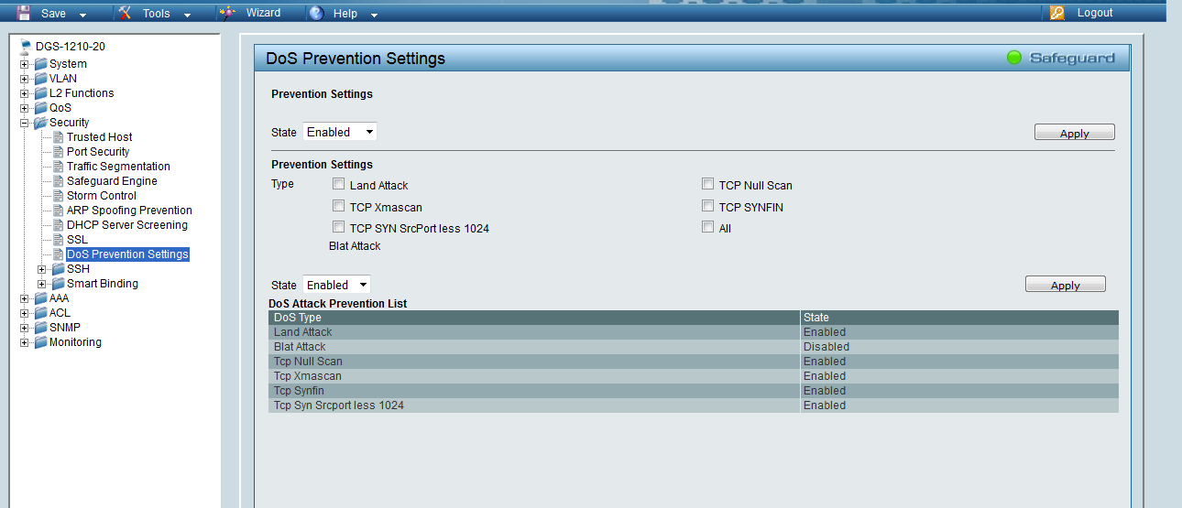Expand the System tree node
This screenshot has height=508, width=1182.
[25, 64]
